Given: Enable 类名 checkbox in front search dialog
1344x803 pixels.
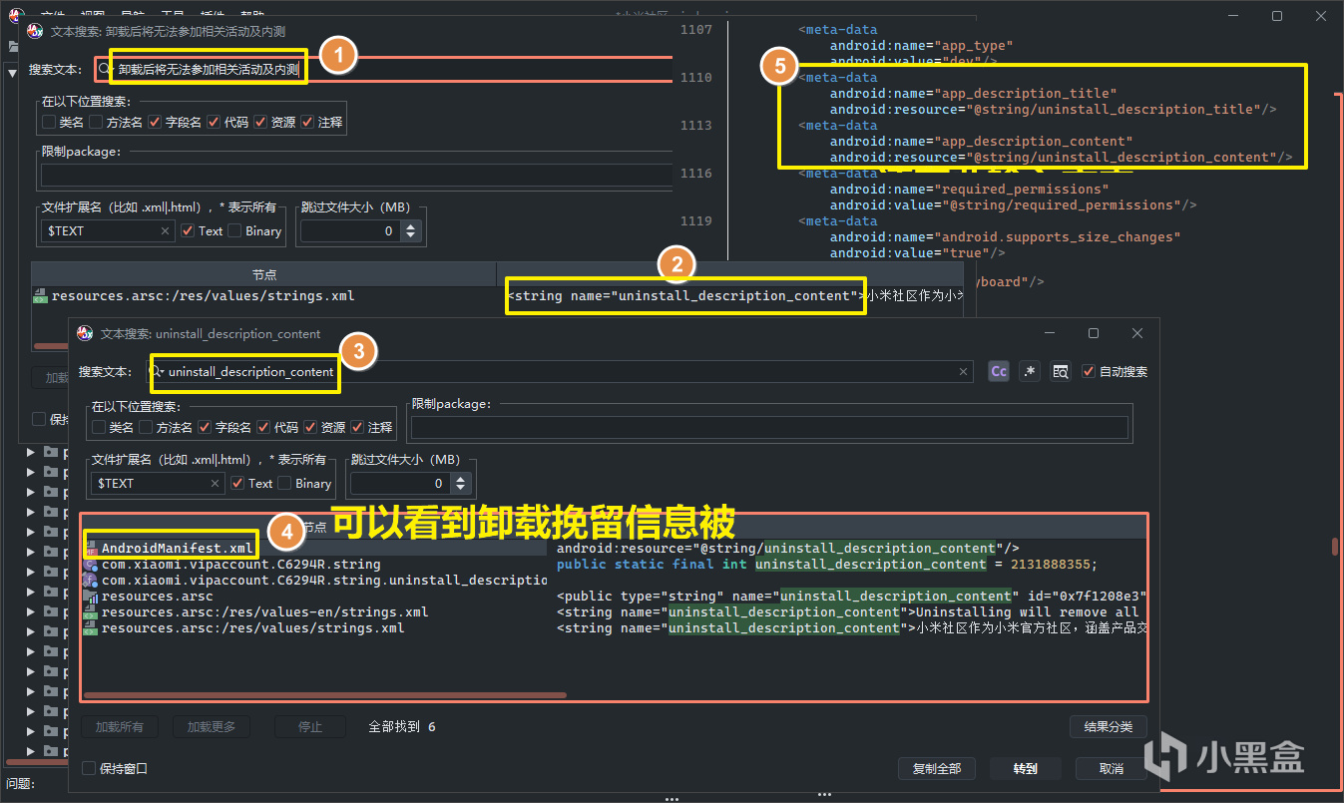Looking at the screenshot, I should [x=98, y=427].
